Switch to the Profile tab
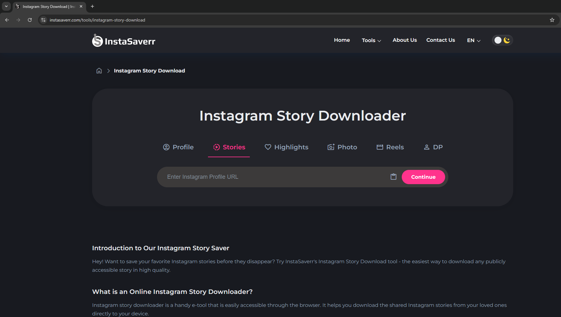561x317 pixels. tap(178, 147)
